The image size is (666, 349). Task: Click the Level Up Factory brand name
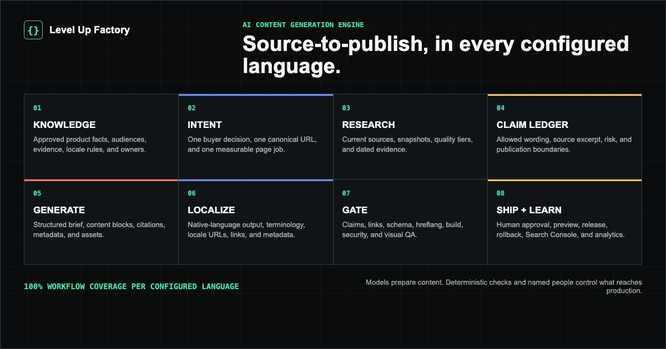(89, 30)
